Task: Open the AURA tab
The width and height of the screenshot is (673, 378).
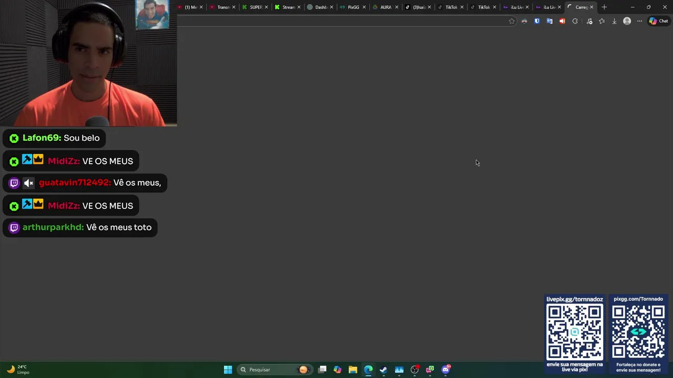Action: [x=385, y=7]
